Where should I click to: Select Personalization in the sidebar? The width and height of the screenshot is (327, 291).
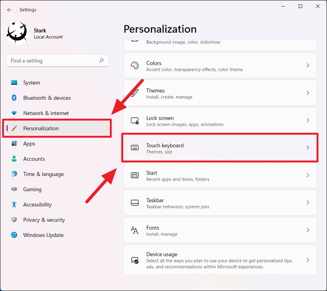(57, 128)
